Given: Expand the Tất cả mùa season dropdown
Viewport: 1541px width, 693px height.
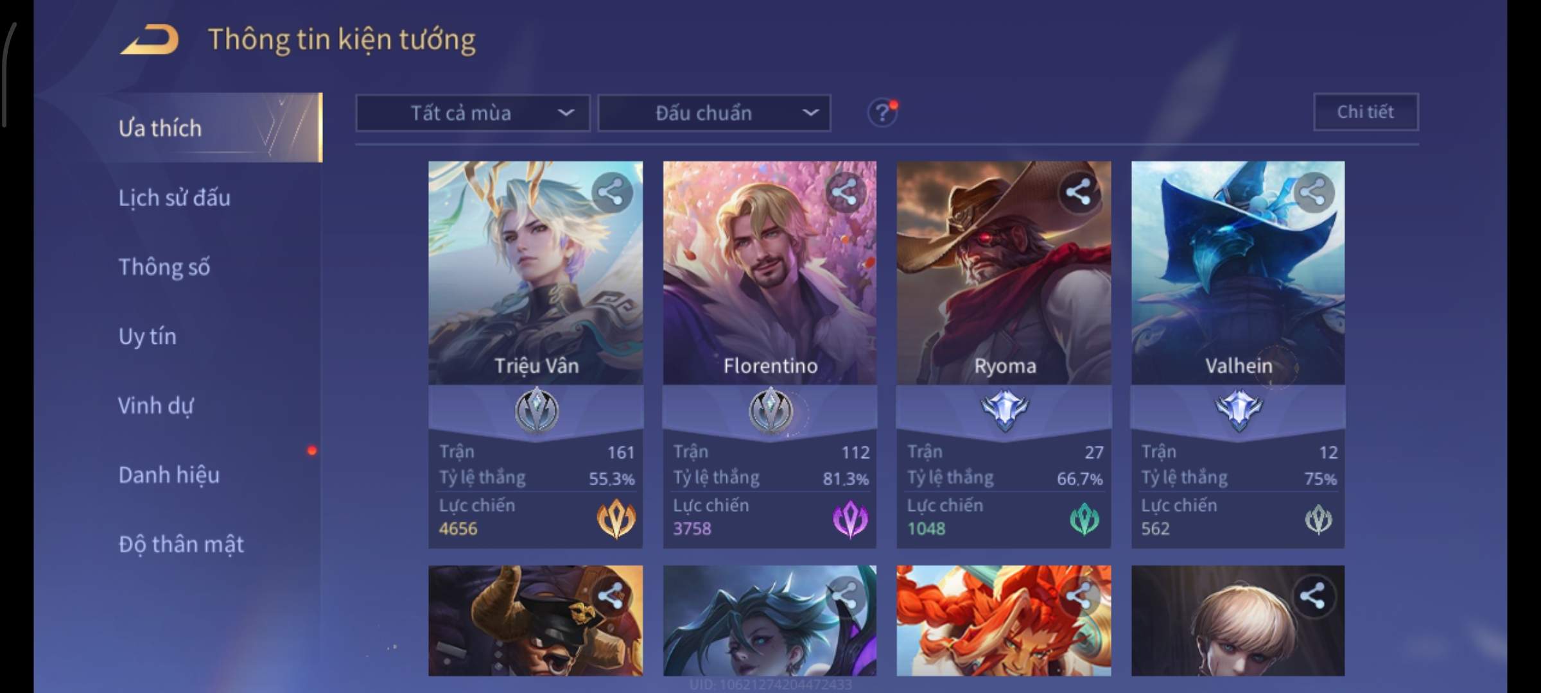Looking at the screenshot, I should [473, 114].
